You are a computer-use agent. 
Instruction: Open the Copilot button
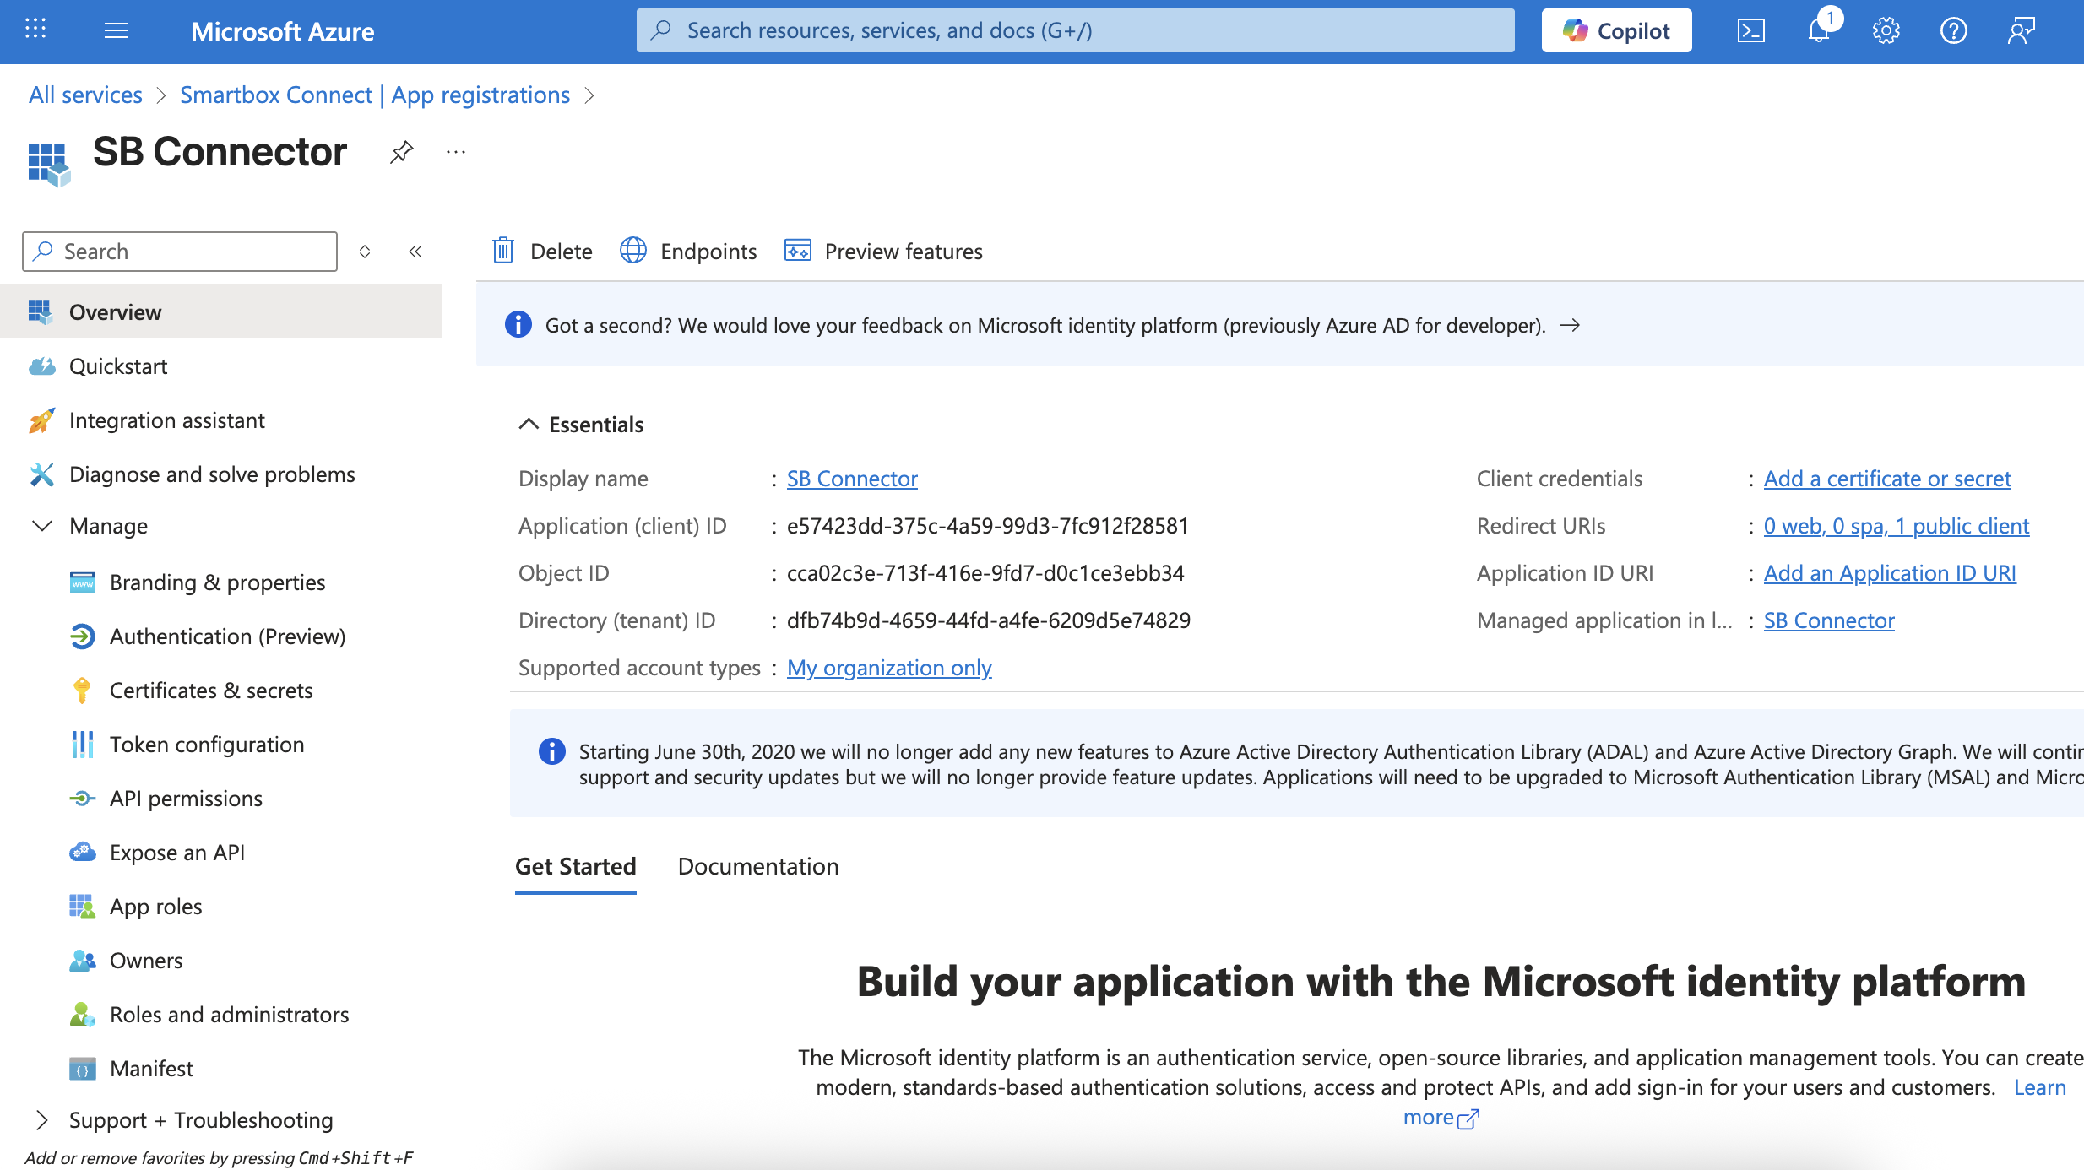(x=1616, y=31)
